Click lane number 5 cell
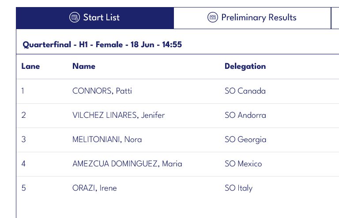Screen dimensions: 339x218 tap(23, 188)
